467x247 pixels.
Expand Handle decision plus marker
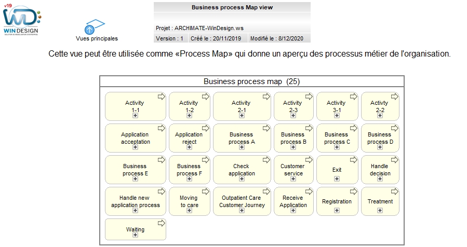click(380, 179)
